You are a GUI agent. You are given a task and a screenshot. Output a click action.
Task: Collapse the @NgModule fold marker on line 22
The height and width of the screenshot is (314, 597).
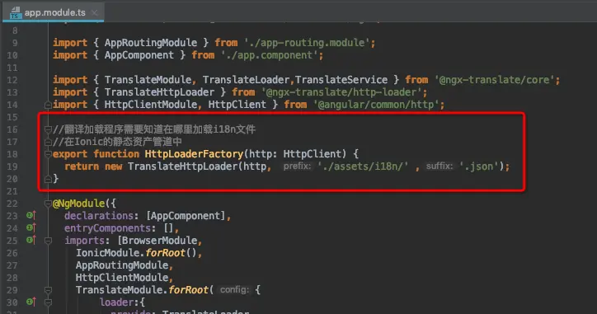coord(48,204)
